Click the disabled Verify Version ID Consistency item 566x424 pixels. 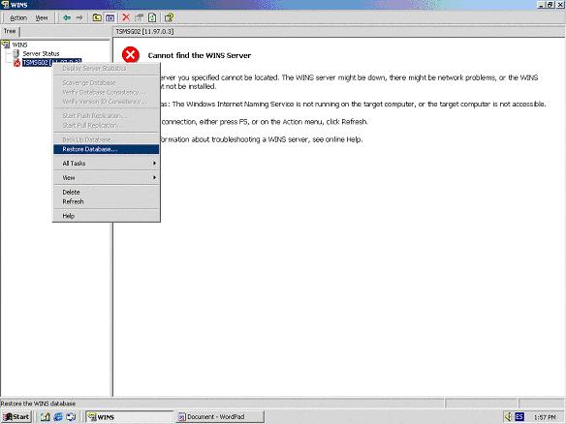point(107,102)
